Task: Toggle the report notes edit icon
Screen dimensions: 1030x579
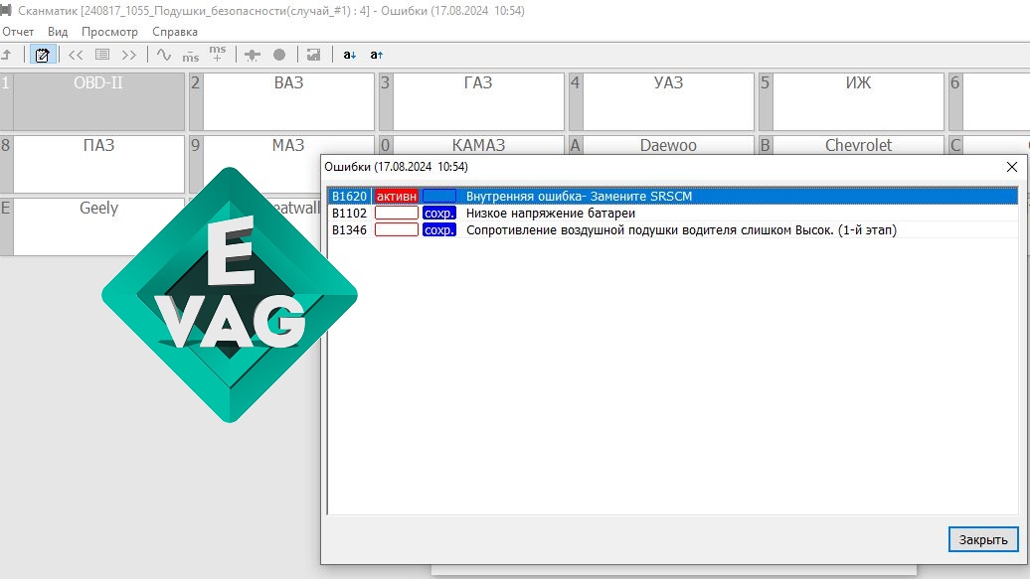Action: [x=42, y=56]
